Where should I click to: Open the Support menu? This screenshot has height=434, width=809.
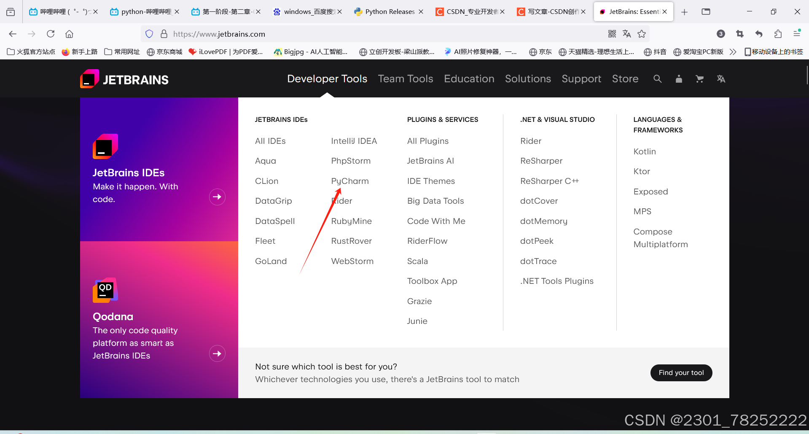coord(581,79)
